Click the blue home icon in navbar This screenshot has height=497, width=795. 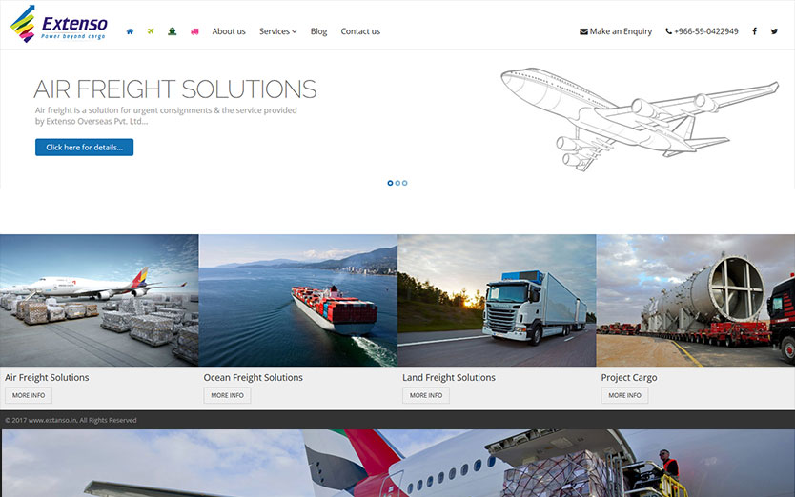pyautogui.click(x=130, y=31)
